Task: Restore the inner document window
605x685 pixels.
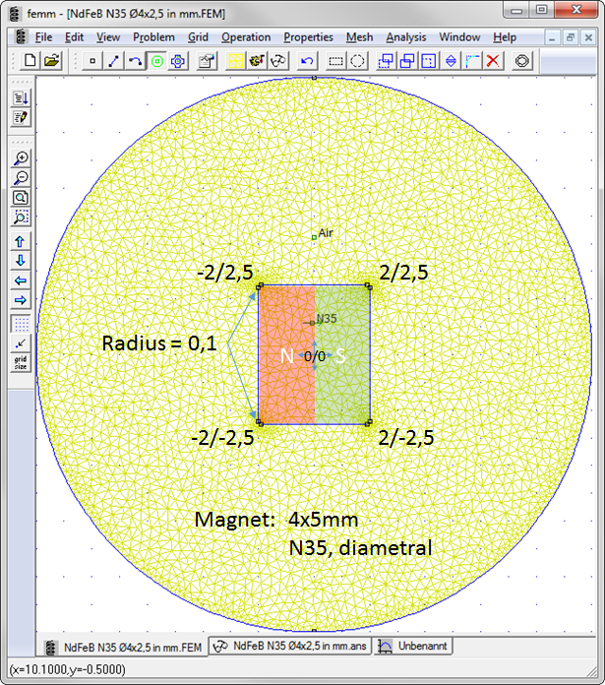Action: 571,37
